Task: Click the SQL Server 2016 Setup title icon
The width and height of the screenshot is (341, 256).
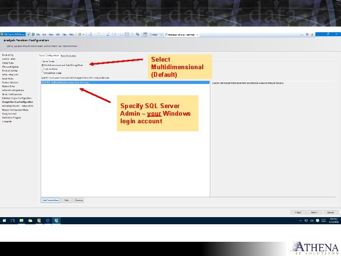Action: 2,35
